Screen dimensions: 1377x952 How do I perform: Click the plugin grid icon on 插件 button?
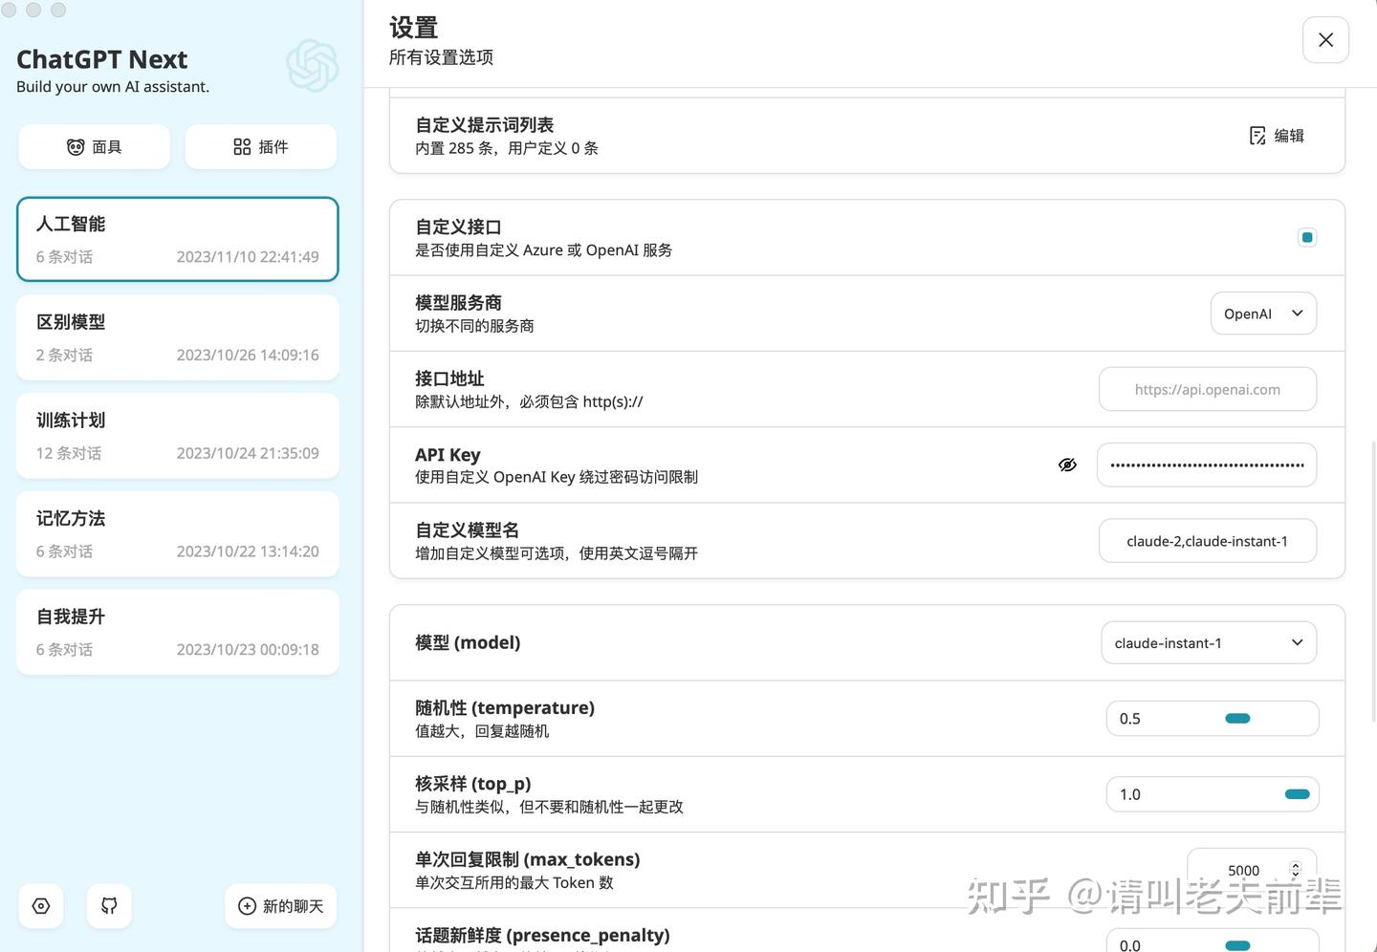point(242,146)
